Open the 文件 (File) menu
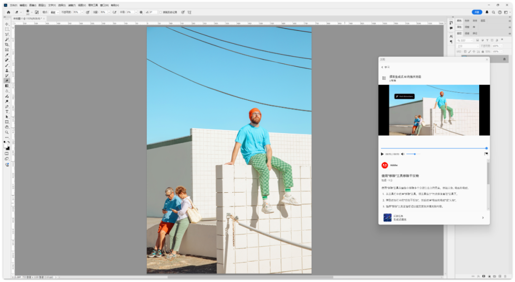515x282 pixels. [x=13, y=5]
